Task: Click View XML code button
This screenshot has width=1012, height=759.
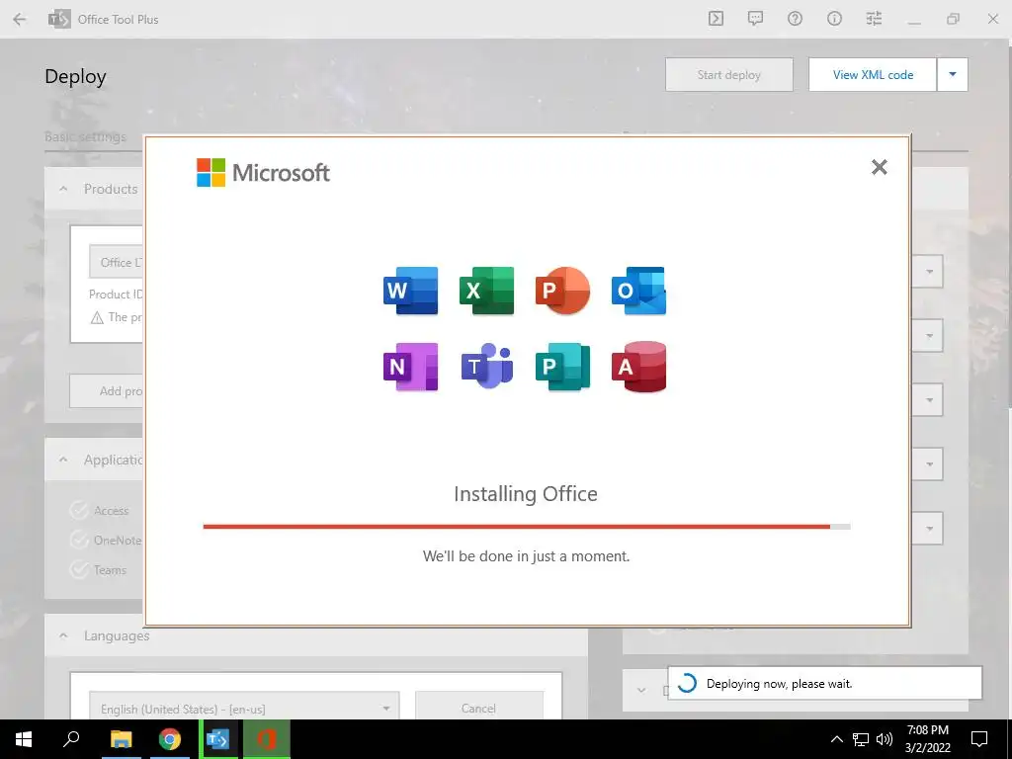Action: (873, 75)
